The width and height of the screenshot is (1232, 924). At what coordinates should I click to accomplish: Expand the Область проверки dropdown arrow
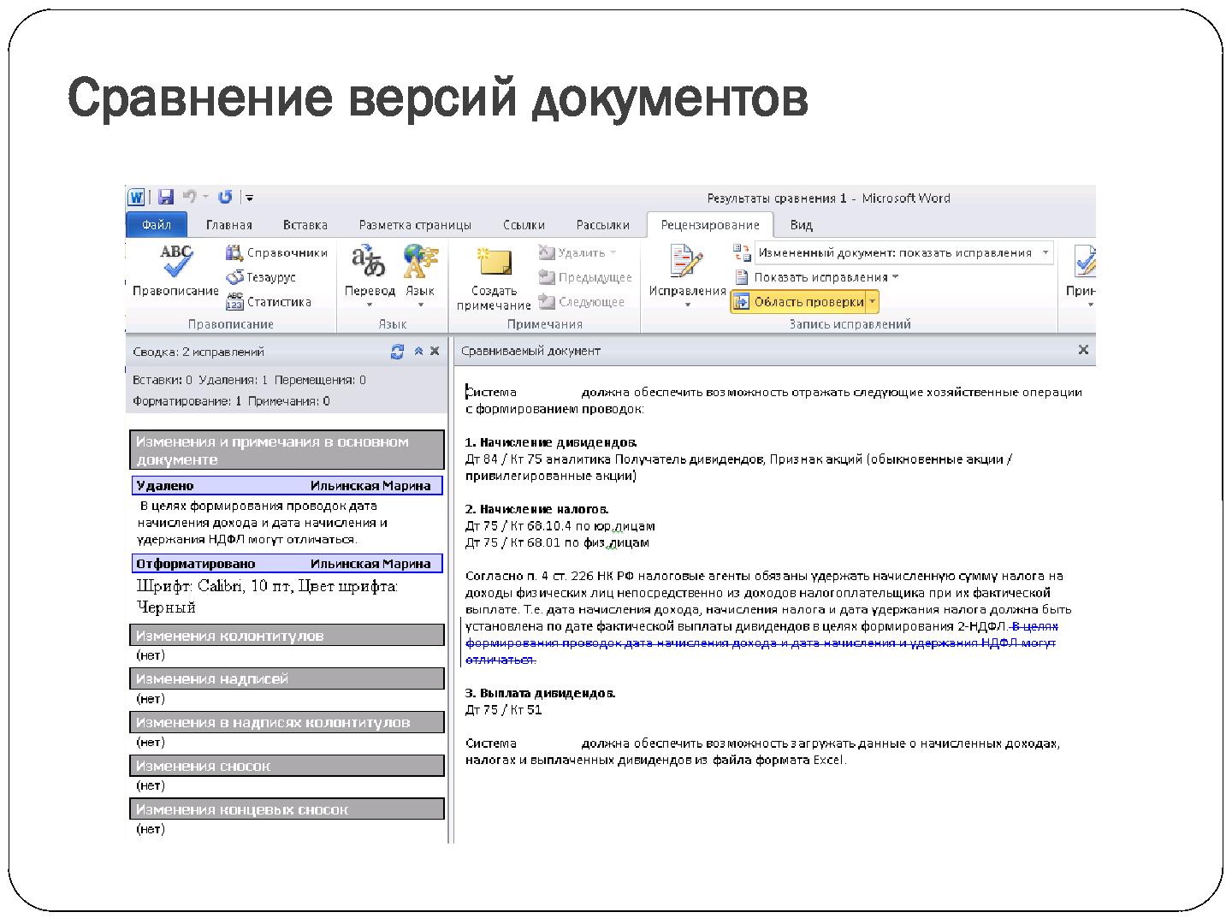(873, 301)
